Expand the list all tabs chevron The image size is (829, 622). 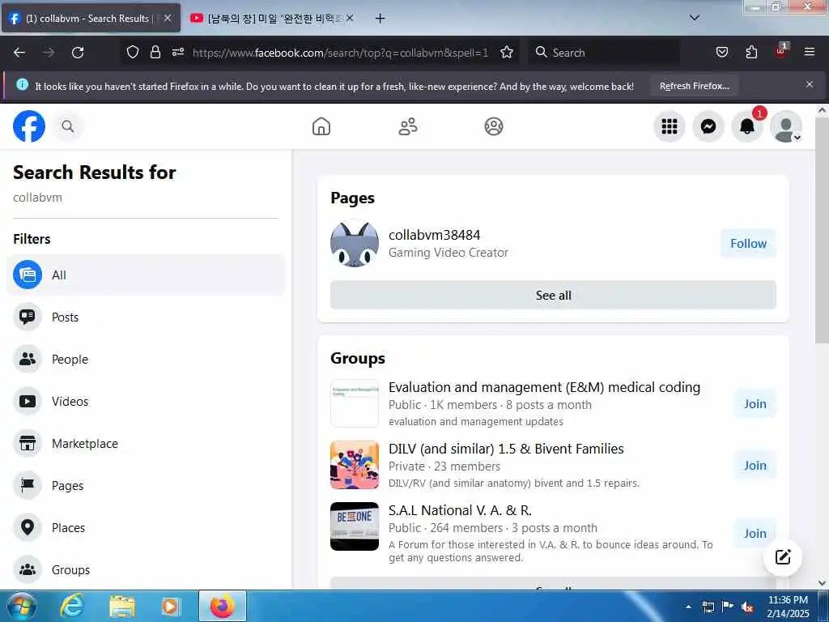tap(695, 18)
